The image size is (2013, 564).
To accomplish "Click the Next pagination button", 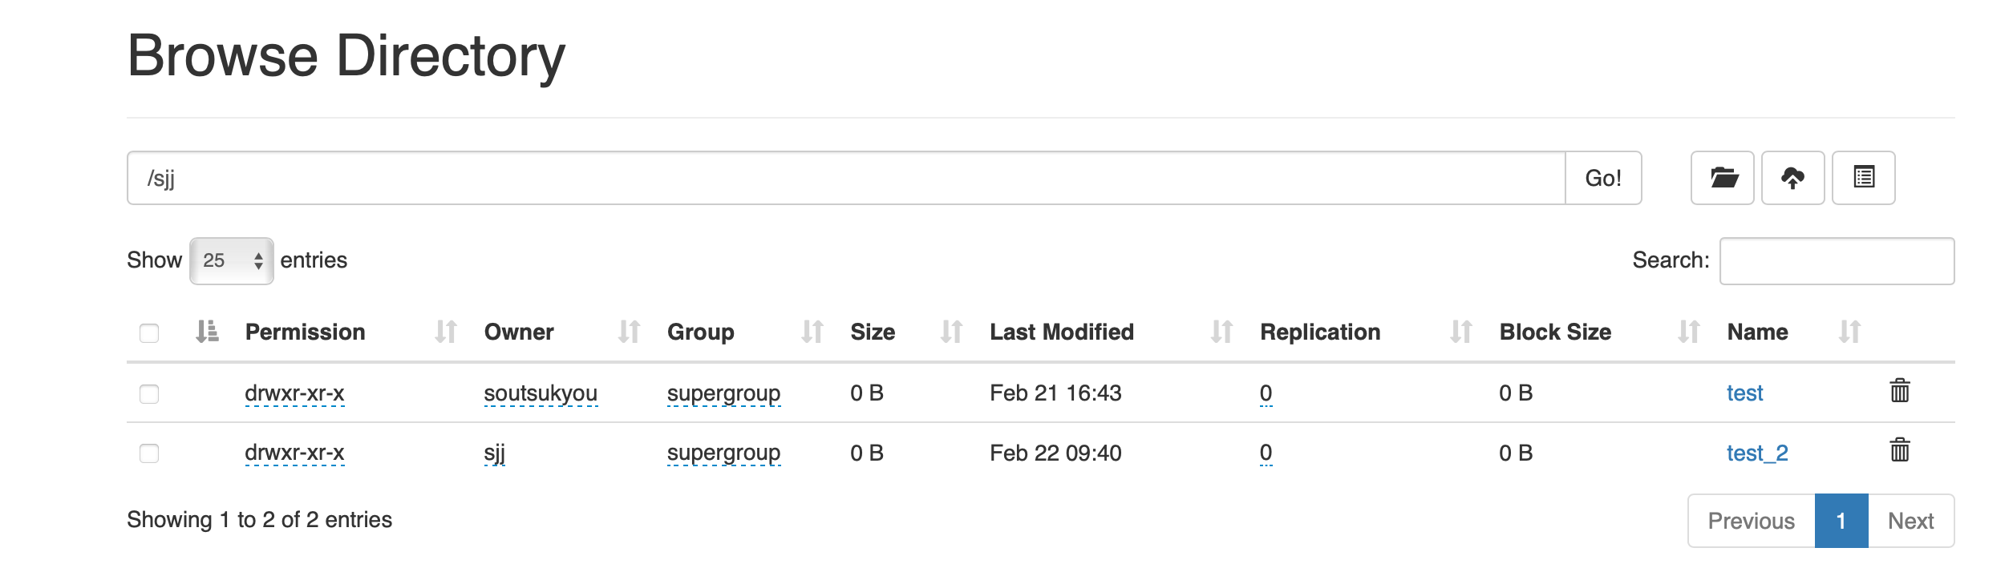I will (x=1910, y=521).
